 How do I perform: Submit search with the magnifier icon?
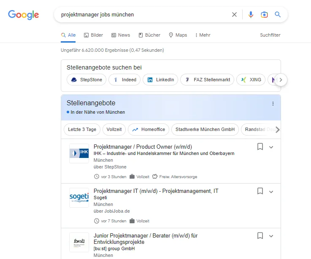pos(278,14)
